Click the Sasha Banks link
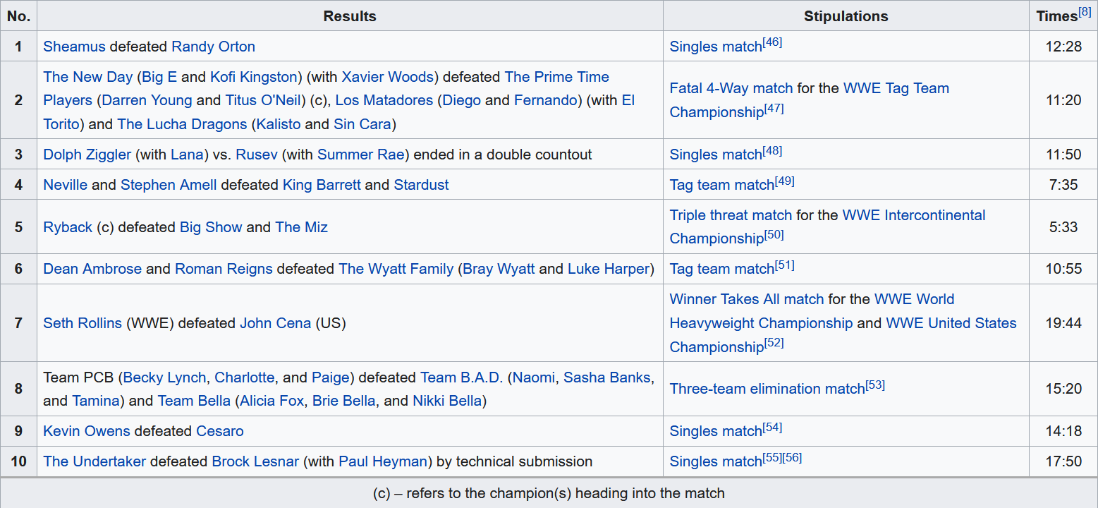The width and height of the screenshot is (1098, 508). 607,377
